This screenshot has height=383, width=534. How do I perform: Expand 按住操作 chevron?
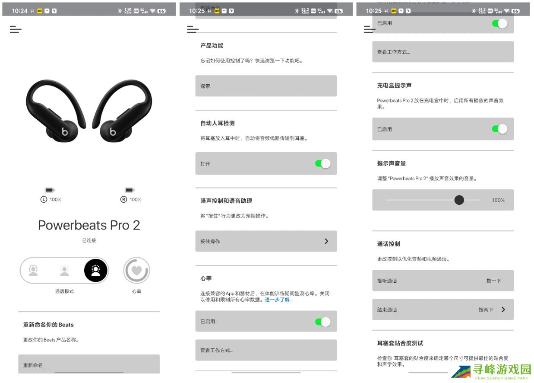[326, 241]
